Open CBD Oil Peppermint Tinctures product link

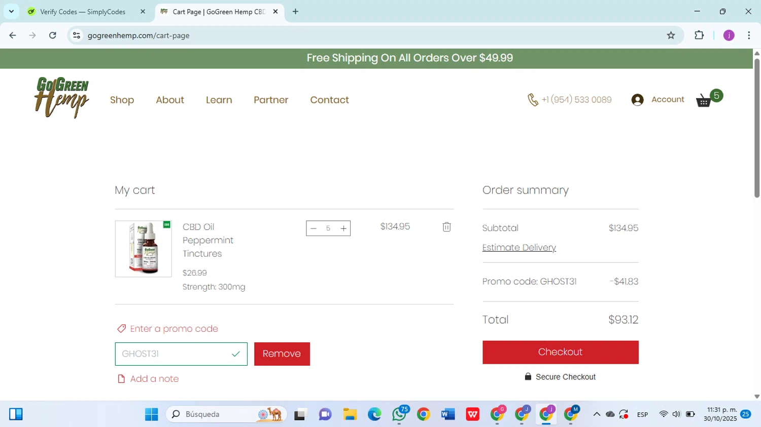[x=208, y=240]
